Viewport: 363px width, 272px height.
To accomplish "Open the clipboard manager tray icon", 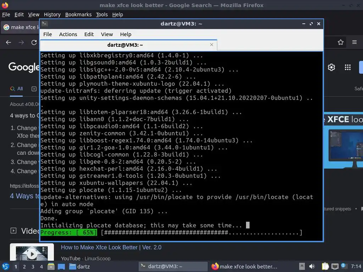I will click(x=325, y=266).
